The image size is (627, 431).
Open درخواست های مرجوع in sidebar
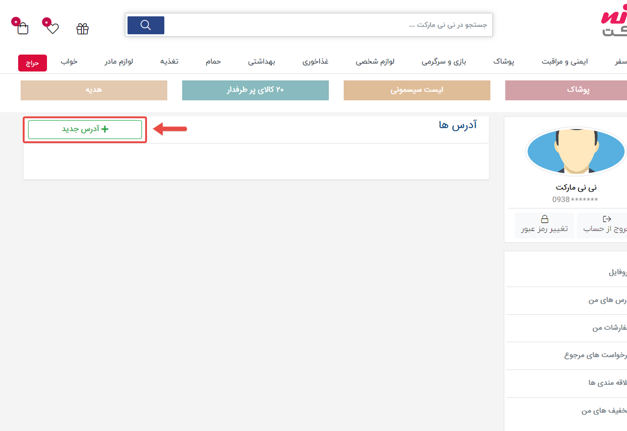pos(595,355)
